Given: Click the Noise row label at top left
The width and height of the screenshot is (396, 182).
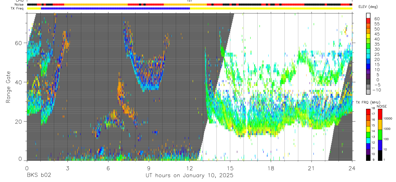Looking at the screenshot, I should pos(20,4).
